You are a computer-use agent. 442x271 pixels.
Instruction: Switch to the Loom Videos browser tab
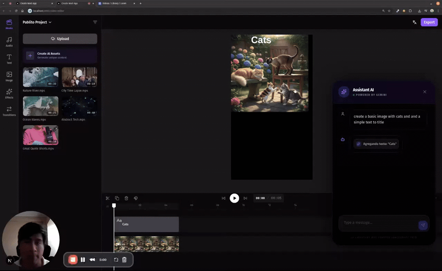115,3
